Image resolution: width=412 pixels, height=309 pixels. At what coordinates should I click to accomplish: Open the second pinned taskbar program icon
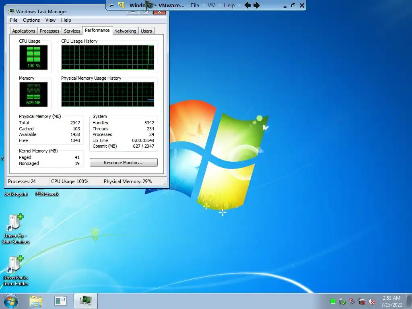coord(60,301)
